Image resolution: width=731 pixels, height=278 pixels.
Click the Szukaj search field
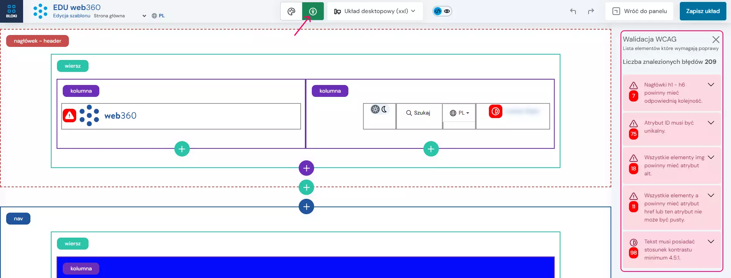pyautogui.click(x=418, y=113)
